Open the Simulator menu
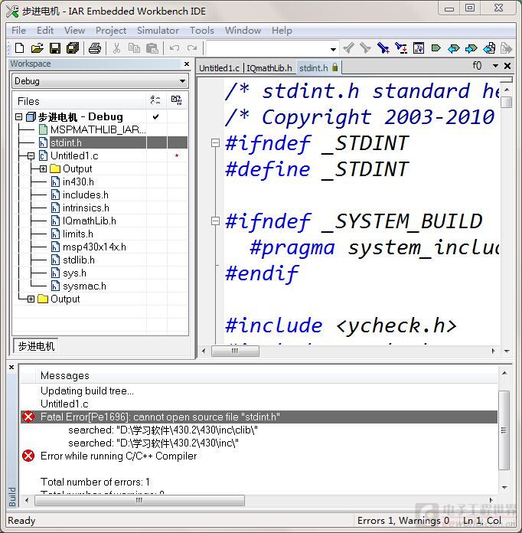522x533 pixels. pos(158,31)
